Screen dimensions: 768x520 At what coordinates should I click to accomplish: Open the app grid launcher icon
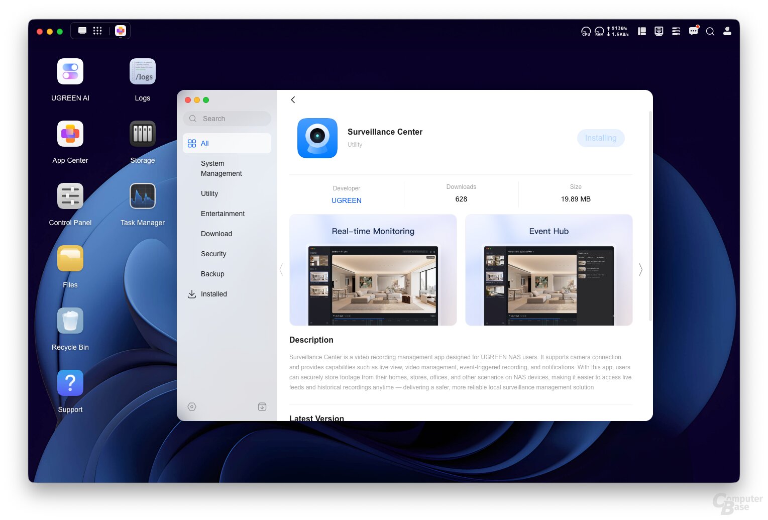click(97, 31)
